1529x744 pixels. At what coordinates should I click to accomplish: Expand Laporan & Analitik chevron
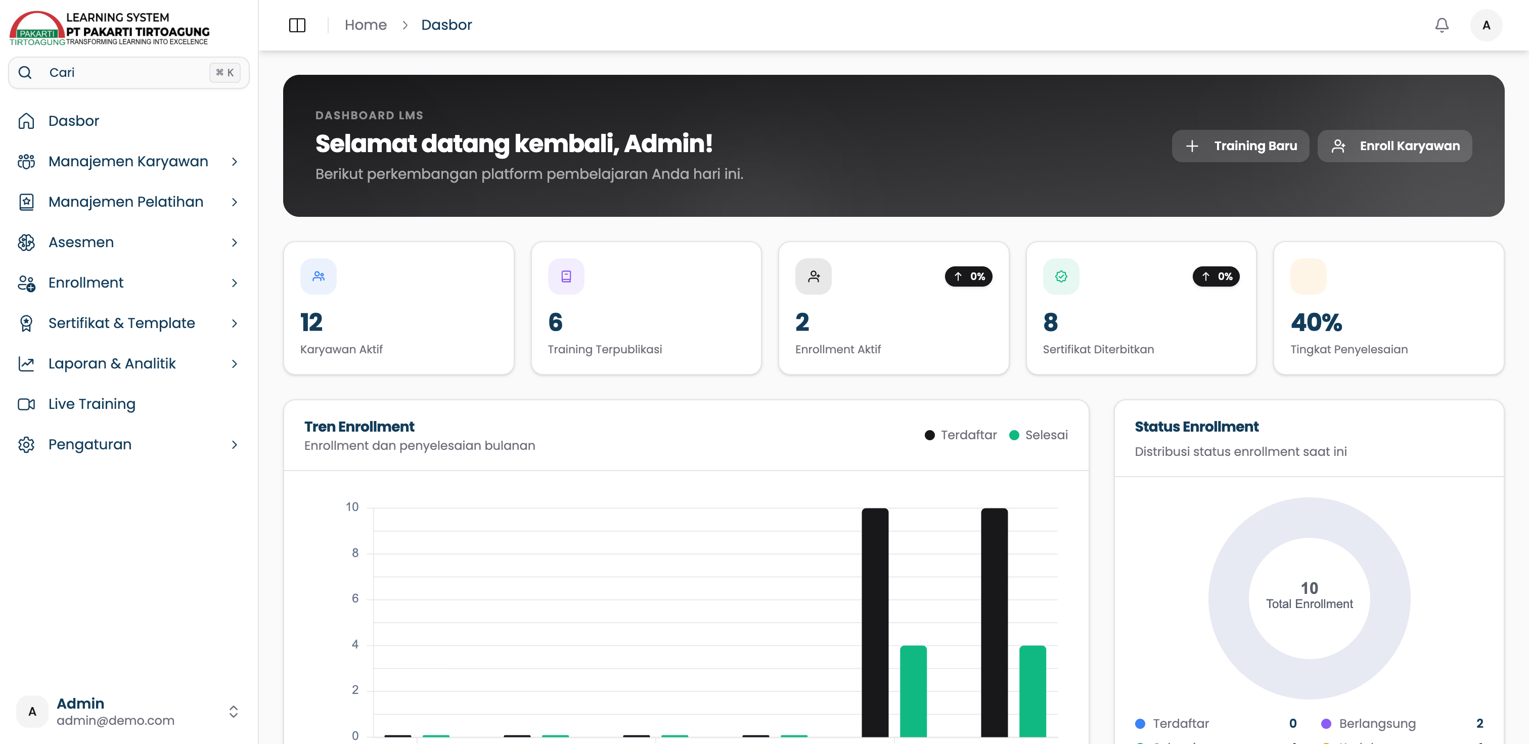[x=235, y=364]
